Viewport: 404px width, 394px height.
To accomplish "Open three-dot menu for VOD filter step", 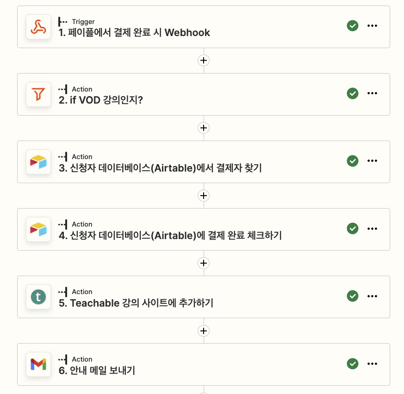I will pos(372,93).
